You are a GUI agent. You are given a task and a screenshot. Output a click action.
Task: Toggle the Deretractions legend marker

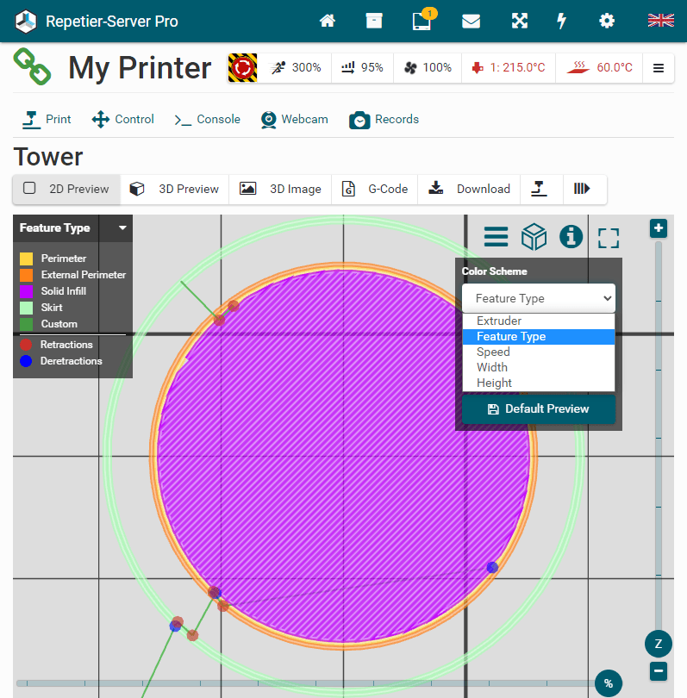[x=26, y=361]
